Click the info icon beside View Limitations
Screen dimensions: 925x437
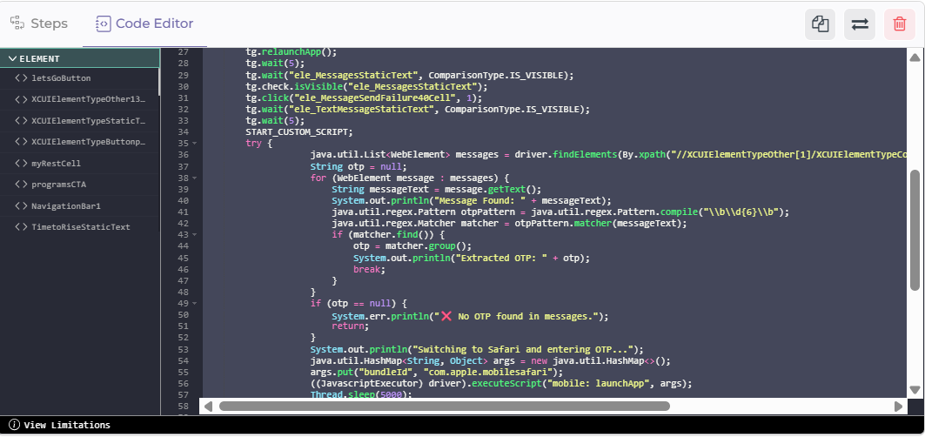(x=14, y=425)
